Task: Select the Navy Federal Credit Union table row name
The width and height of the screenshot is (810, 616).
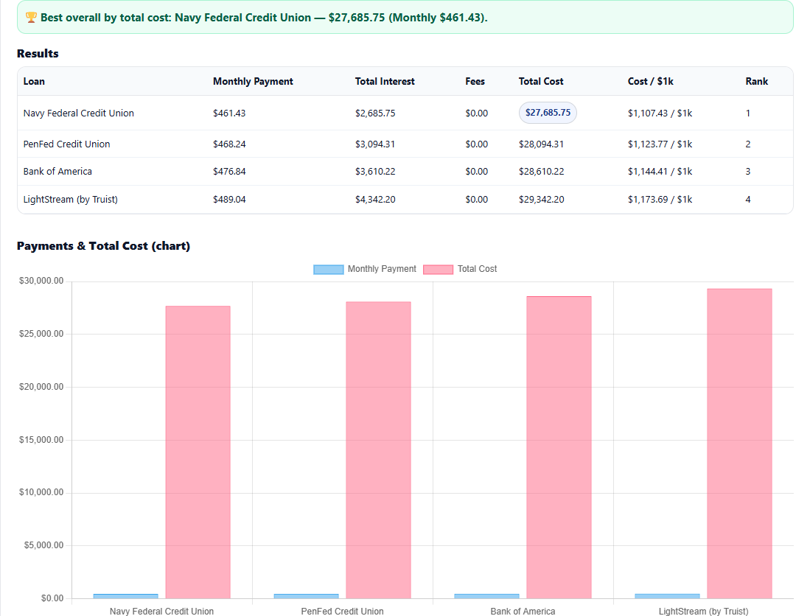Action: point(79,113)
